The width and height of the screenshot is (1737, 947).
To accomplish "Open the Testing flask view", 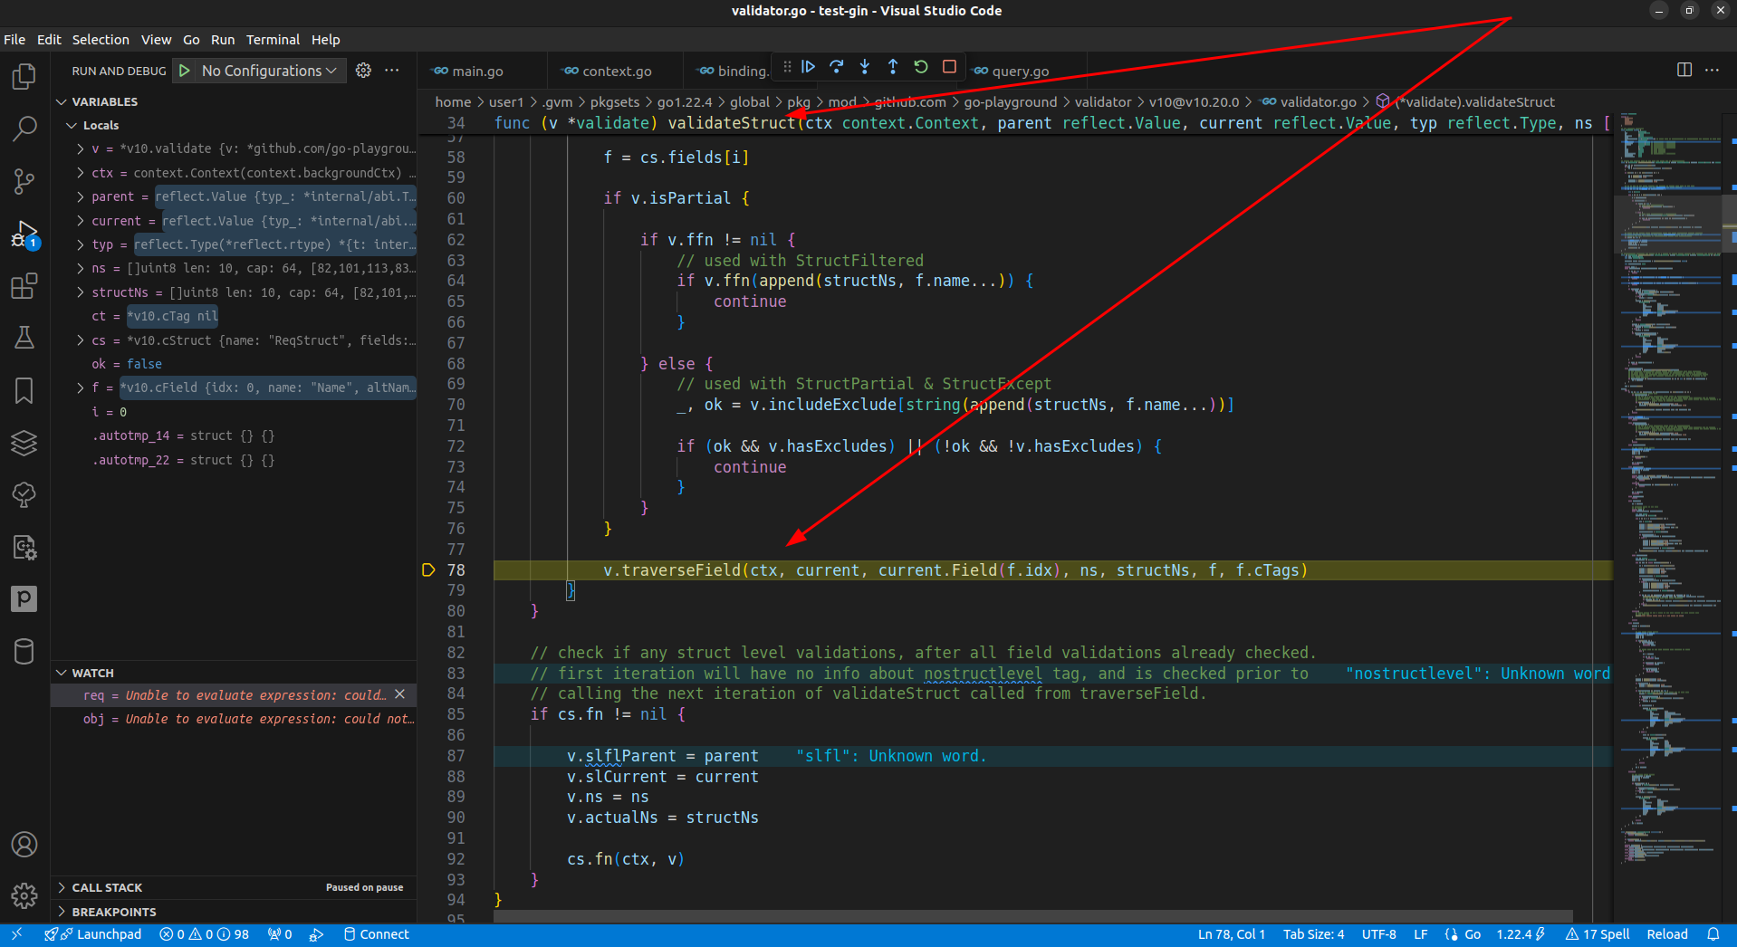I will pyautogui.click(x=24, y=338).
